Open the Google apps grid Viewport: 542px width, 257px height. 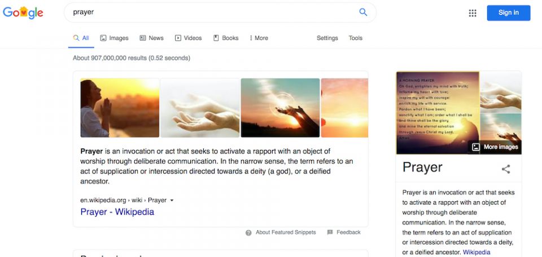(x=473, y=13)
